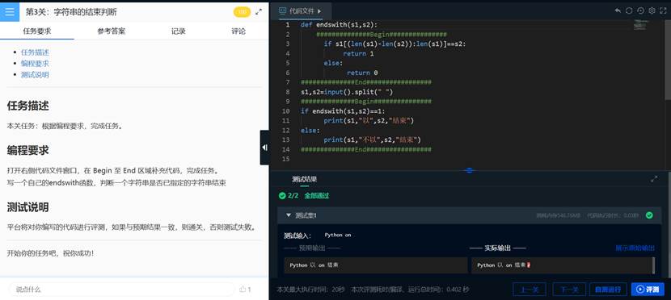Click test input 'Python on' text
The height and width of the screenshot is (300, 671).
tap(338, 235)
